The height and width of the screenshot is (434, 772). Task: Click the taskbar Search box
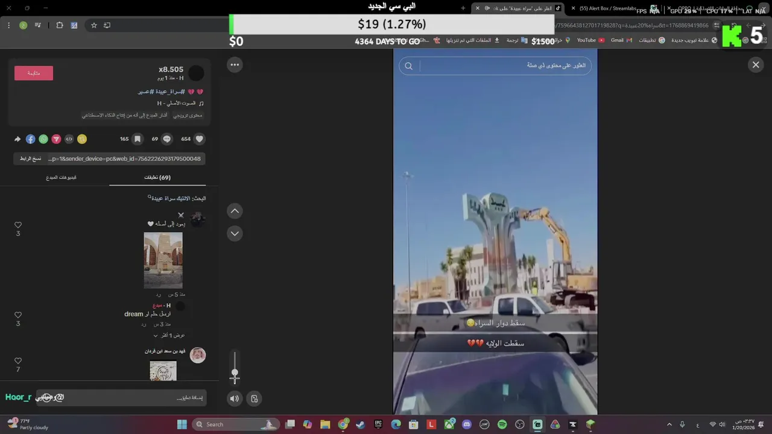(x=235, y=424)
